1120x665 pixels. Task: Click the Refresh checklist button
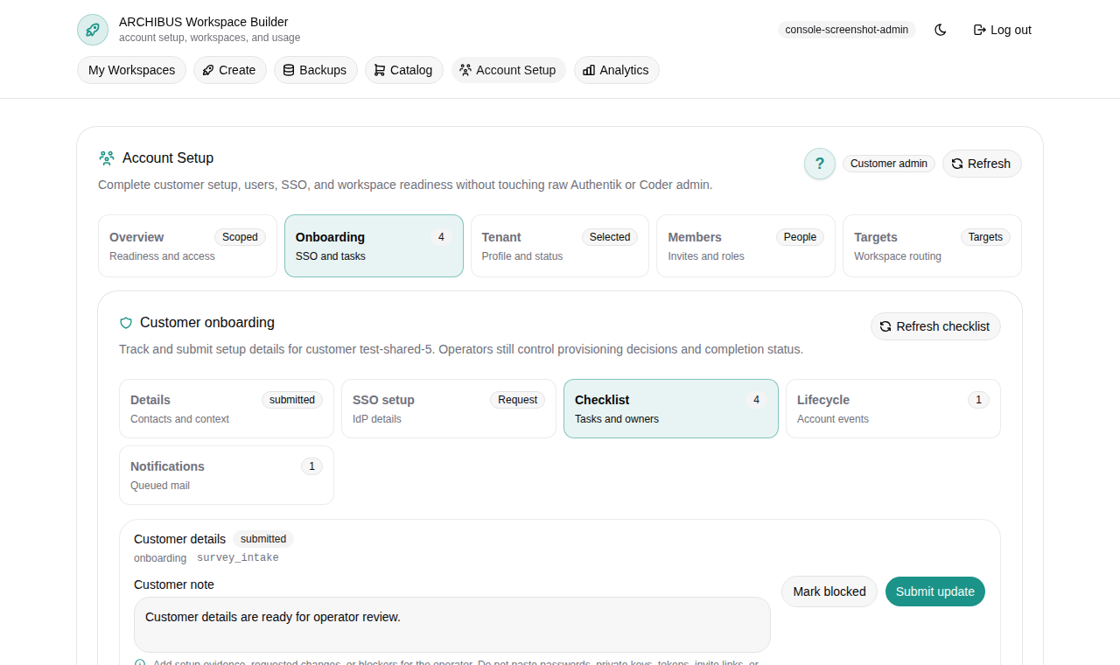935,326
